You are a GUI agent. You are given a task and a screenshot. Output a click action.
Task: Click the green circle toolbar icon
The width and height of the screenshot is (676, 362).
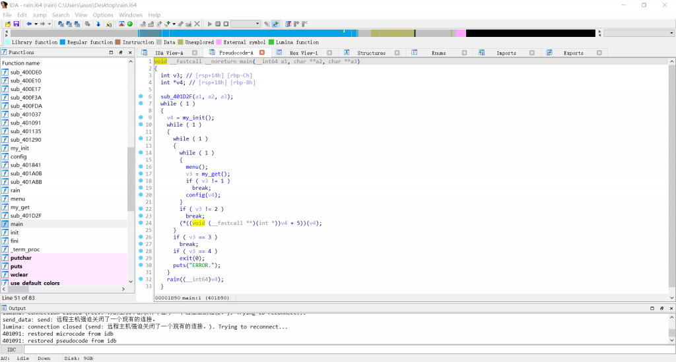130,24
